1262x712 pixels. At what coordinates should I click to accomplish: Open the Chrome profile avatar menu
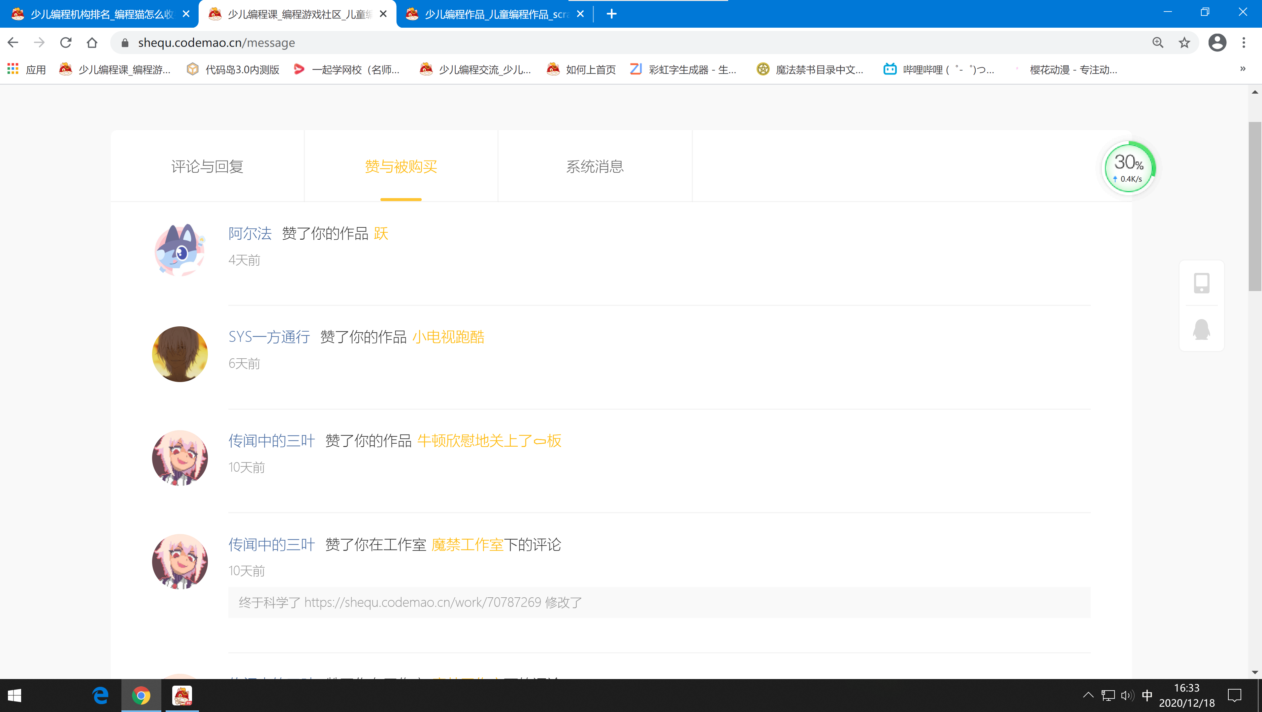1217,43
